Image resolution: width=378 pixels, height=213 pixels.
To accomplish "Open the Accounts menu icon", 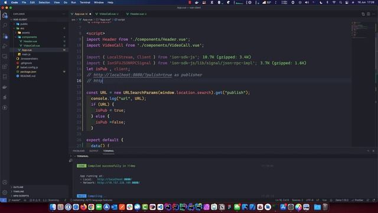I will pos(5,182).
